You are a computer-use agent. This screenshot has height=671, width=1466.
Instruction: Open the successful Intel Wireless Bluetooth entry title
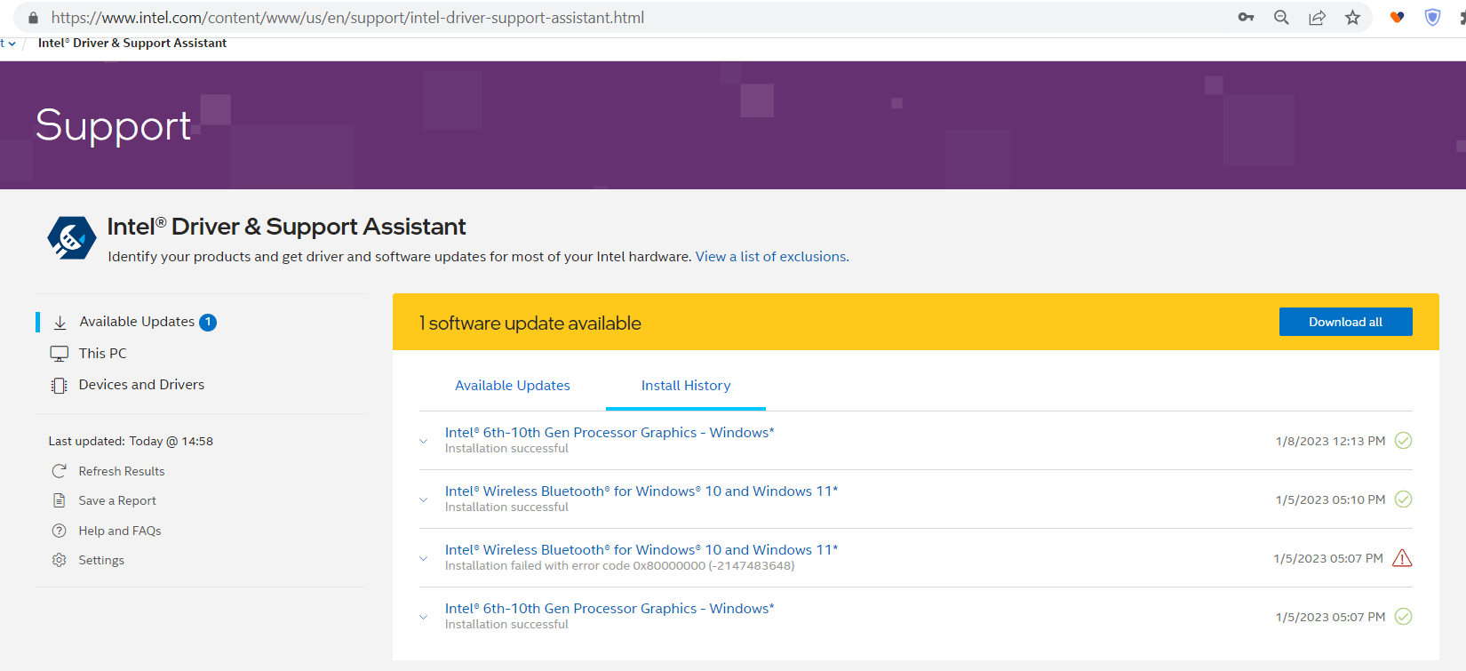[x=641, y=491]
